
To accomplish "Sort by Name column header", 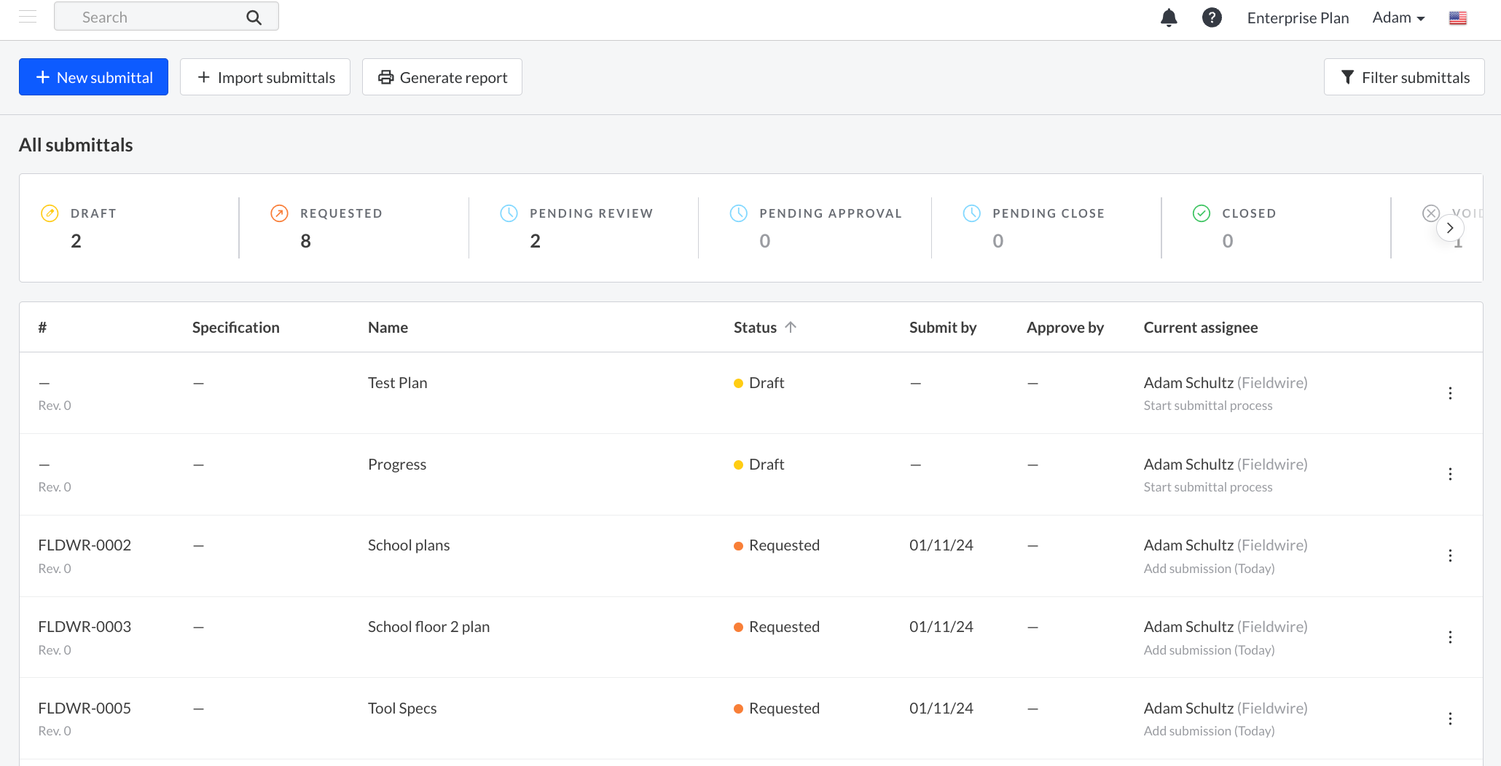I will tap(388, 328).
